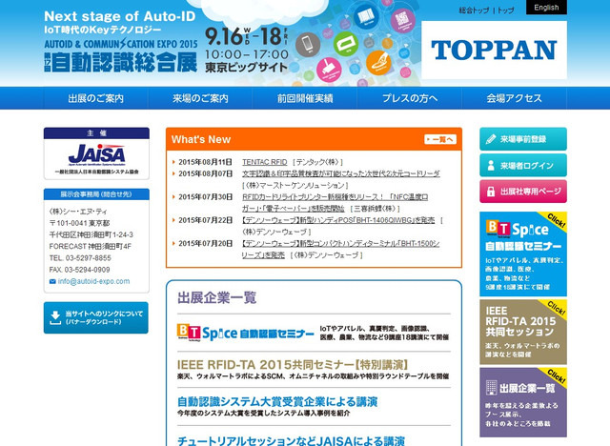Open IEEE RFID-TA 2015共同セミナー 特別講演 link

pyautogui.click(x=293, y=365)
